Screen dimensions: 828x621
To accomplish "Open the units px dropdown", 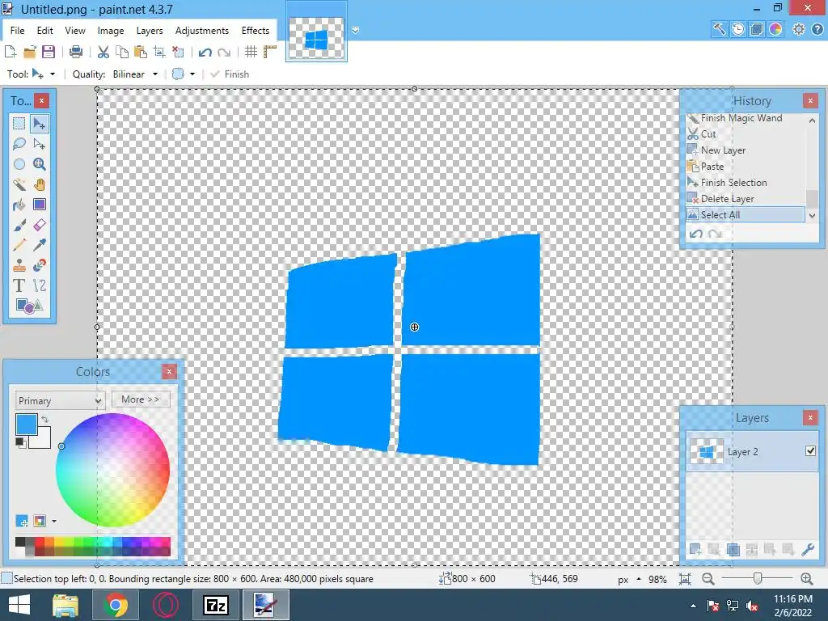I will tap(629, 579).
